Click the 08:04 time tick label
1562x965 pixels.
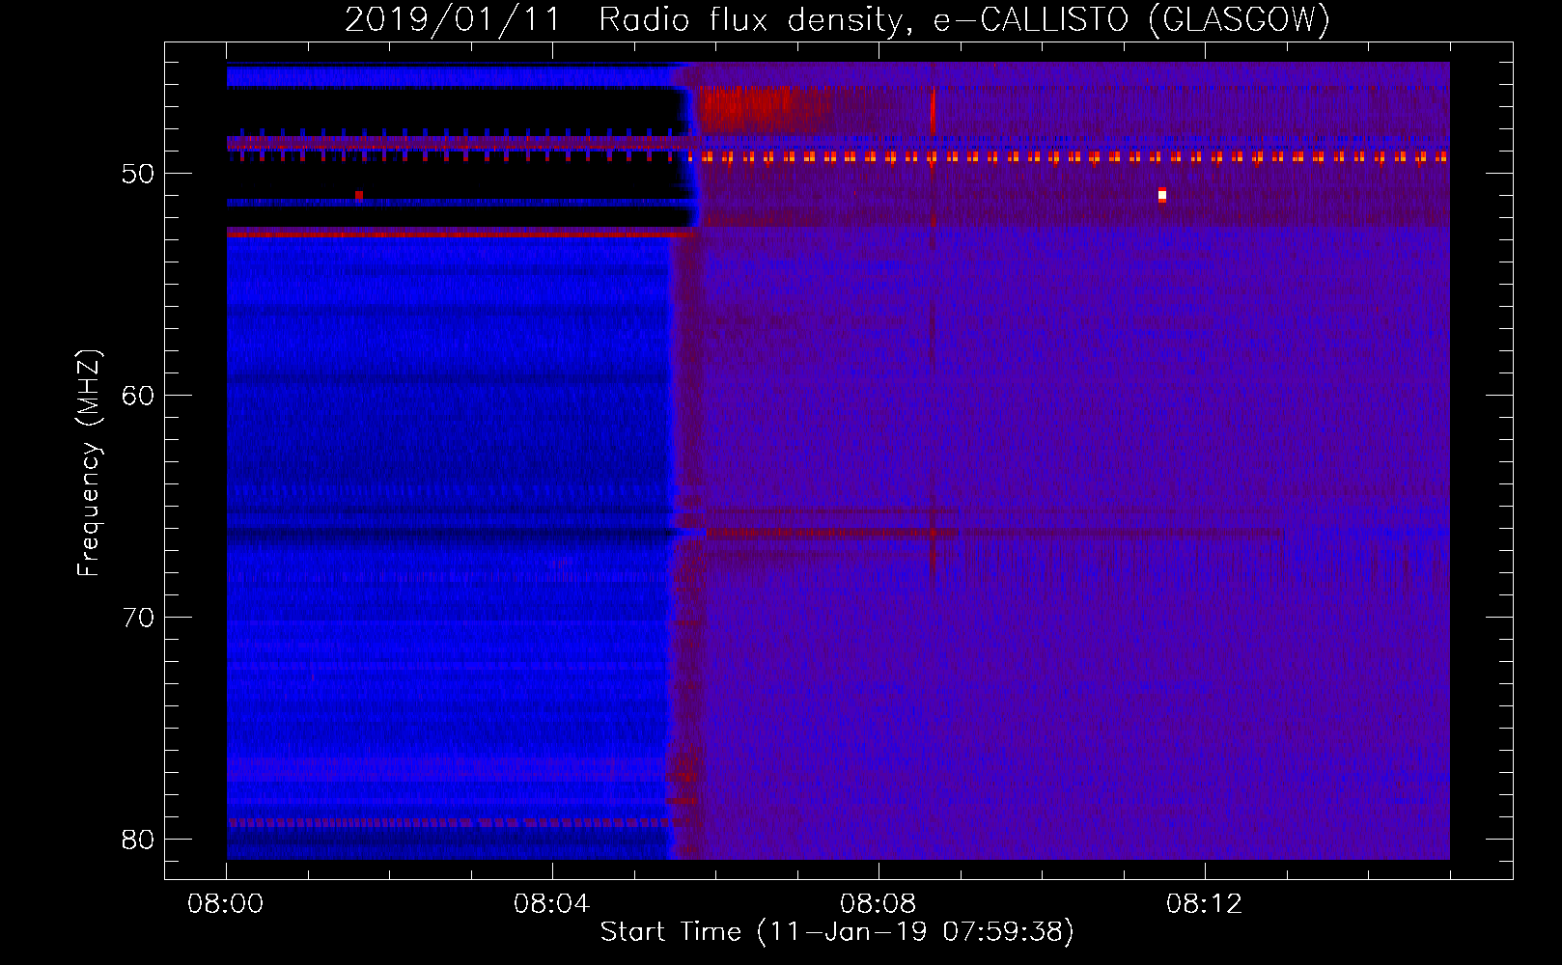(x=551, y=904)
